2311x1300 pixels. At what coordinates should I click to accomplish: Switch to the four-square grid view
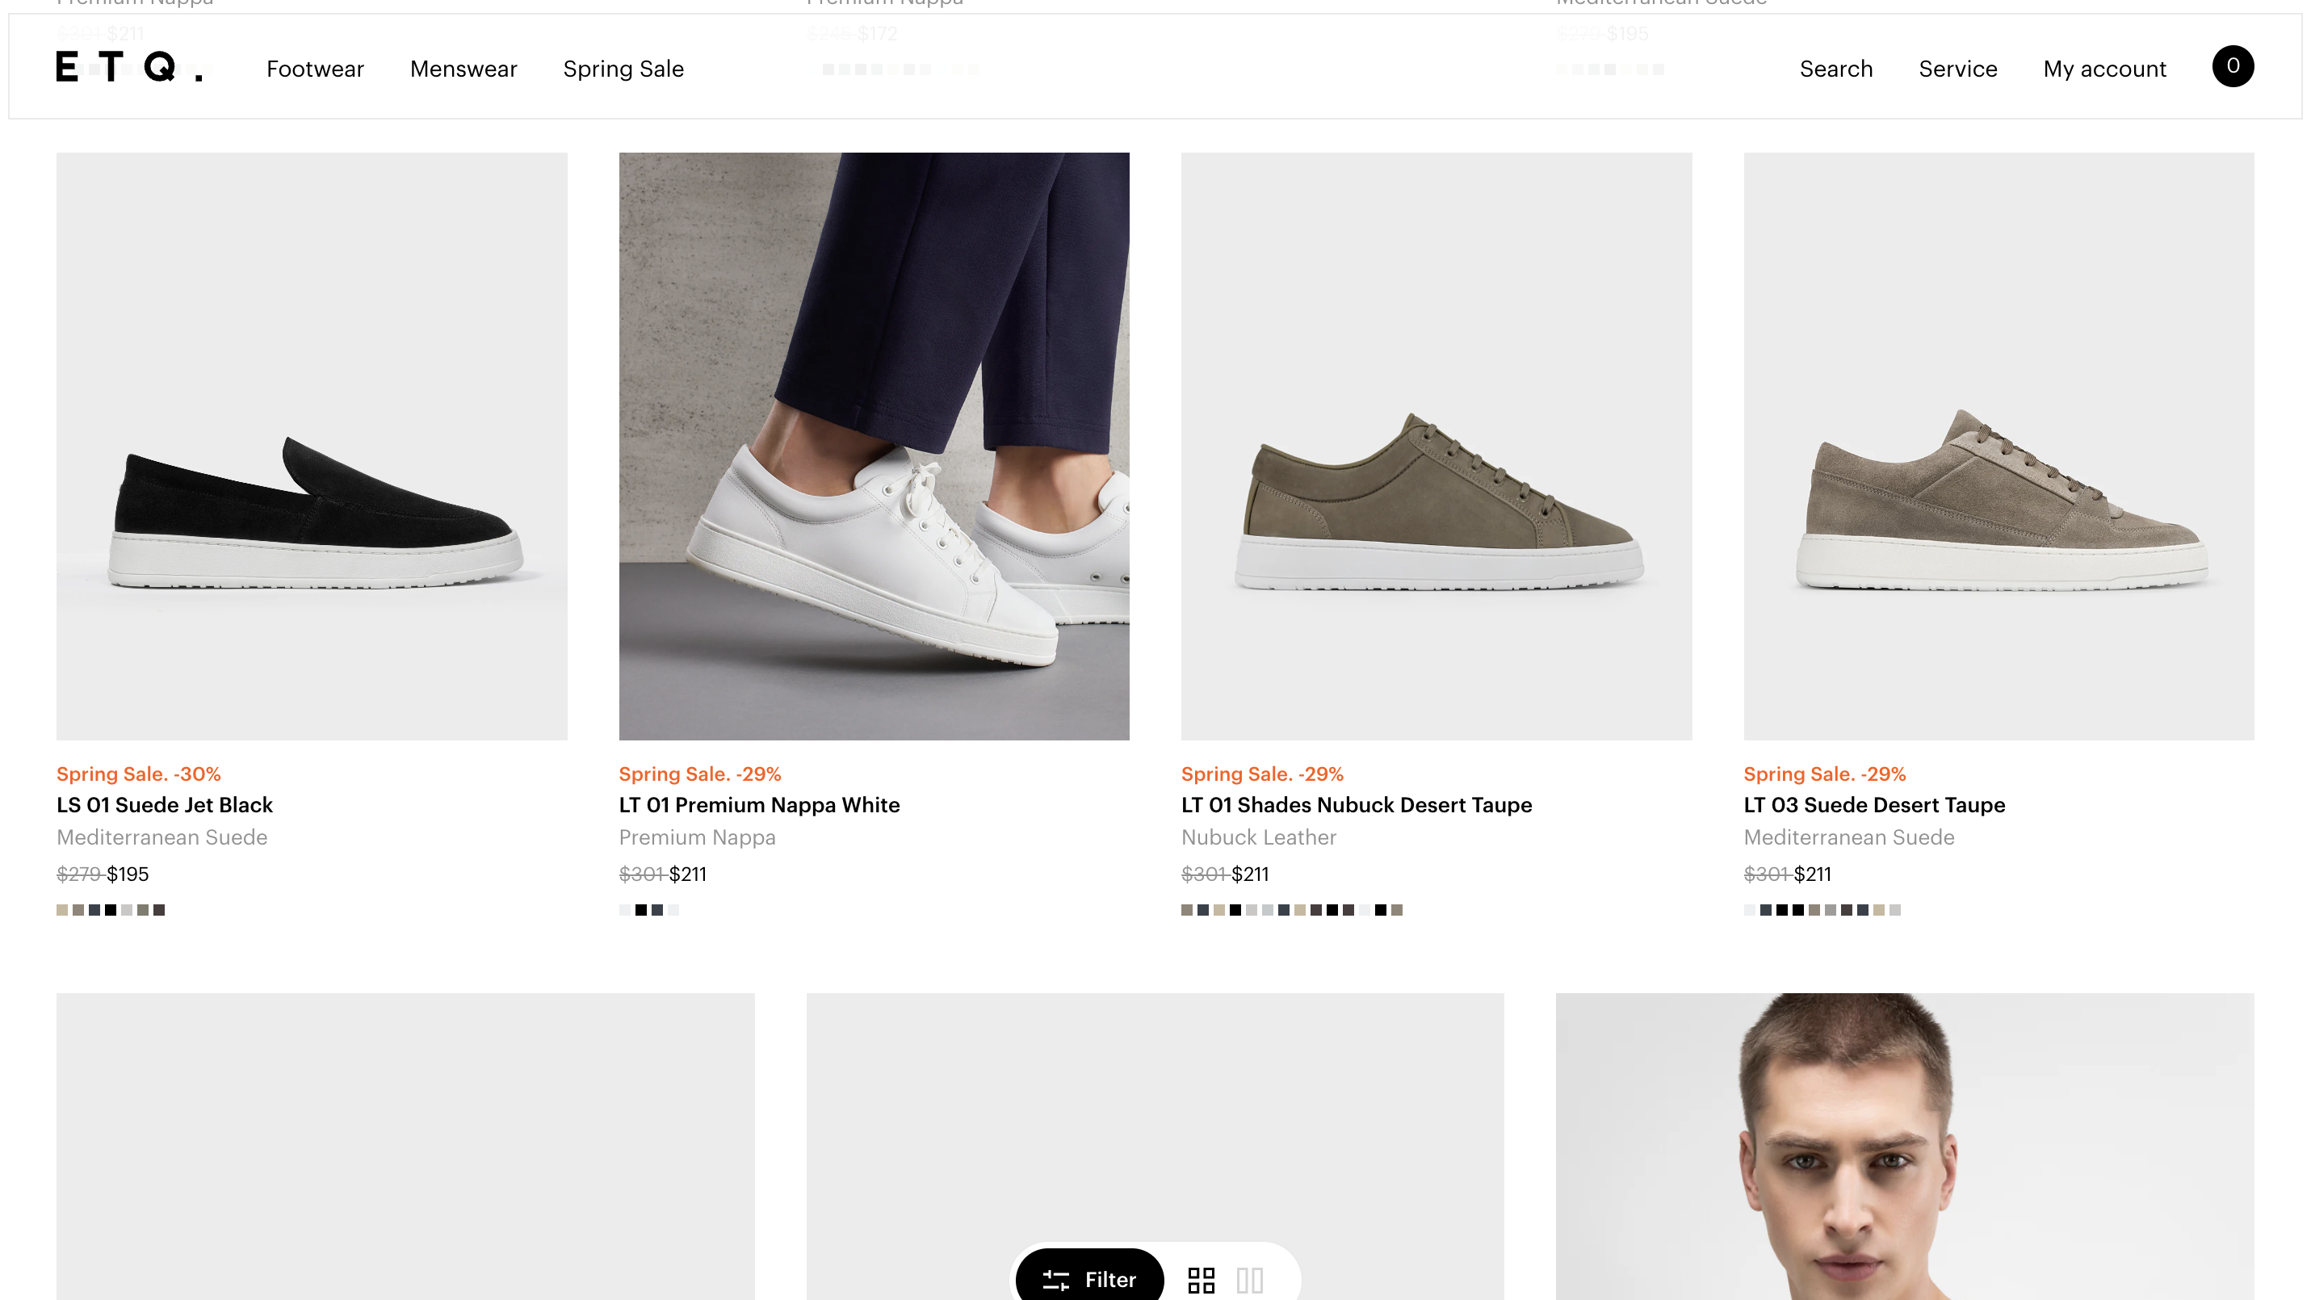(x=1202, y=1279)
